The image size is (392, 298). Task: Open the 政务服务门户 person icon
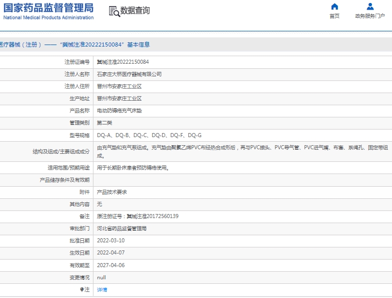[370, 7]
